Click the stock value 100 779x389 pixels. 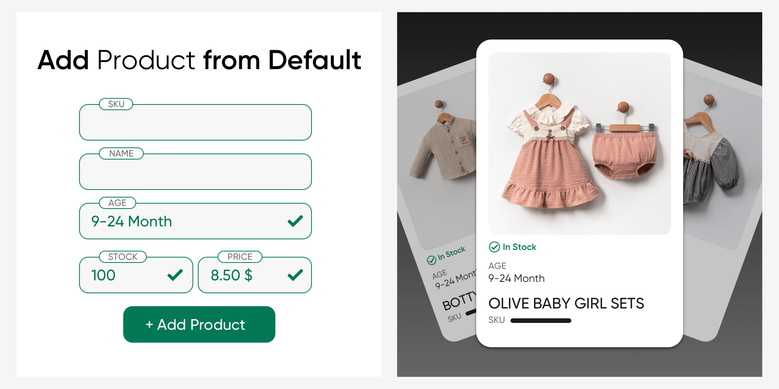pyautogui.click(x=103, y=275)
